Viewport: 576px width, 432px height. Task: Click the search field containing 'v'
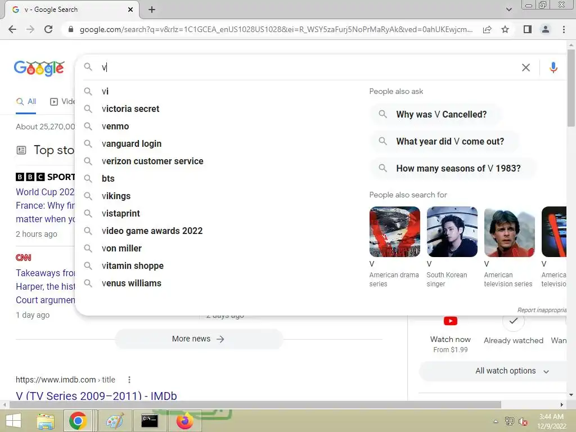pos(309,67)
